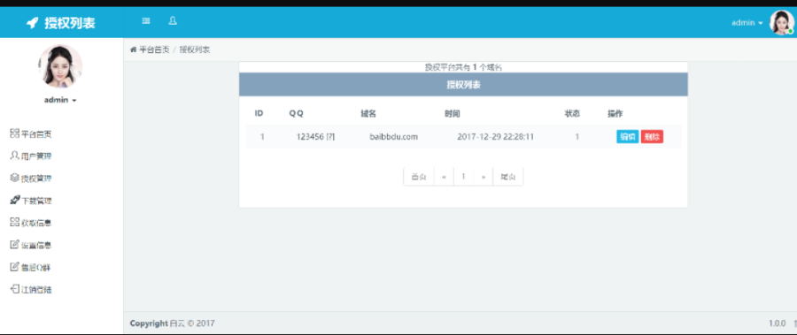Expand the admin dropdown in top-right header

pos(747,23)
